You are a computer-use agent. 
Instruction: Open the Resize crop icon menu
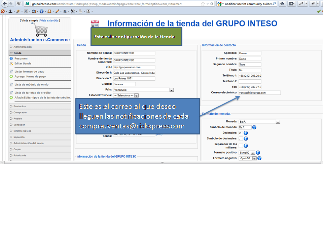65,11
